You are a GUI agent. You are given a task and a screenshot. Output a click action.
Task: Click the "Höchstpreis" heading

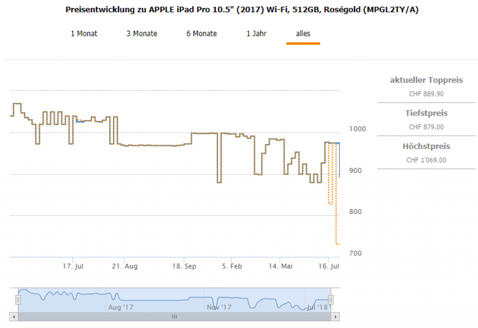pos(426,146)
